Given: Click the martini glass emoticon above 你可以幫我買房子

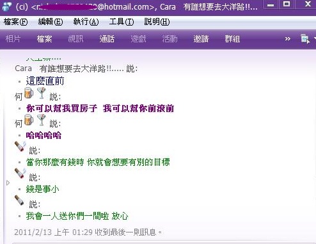Looking at the screenshot, I should pos(41,93).
